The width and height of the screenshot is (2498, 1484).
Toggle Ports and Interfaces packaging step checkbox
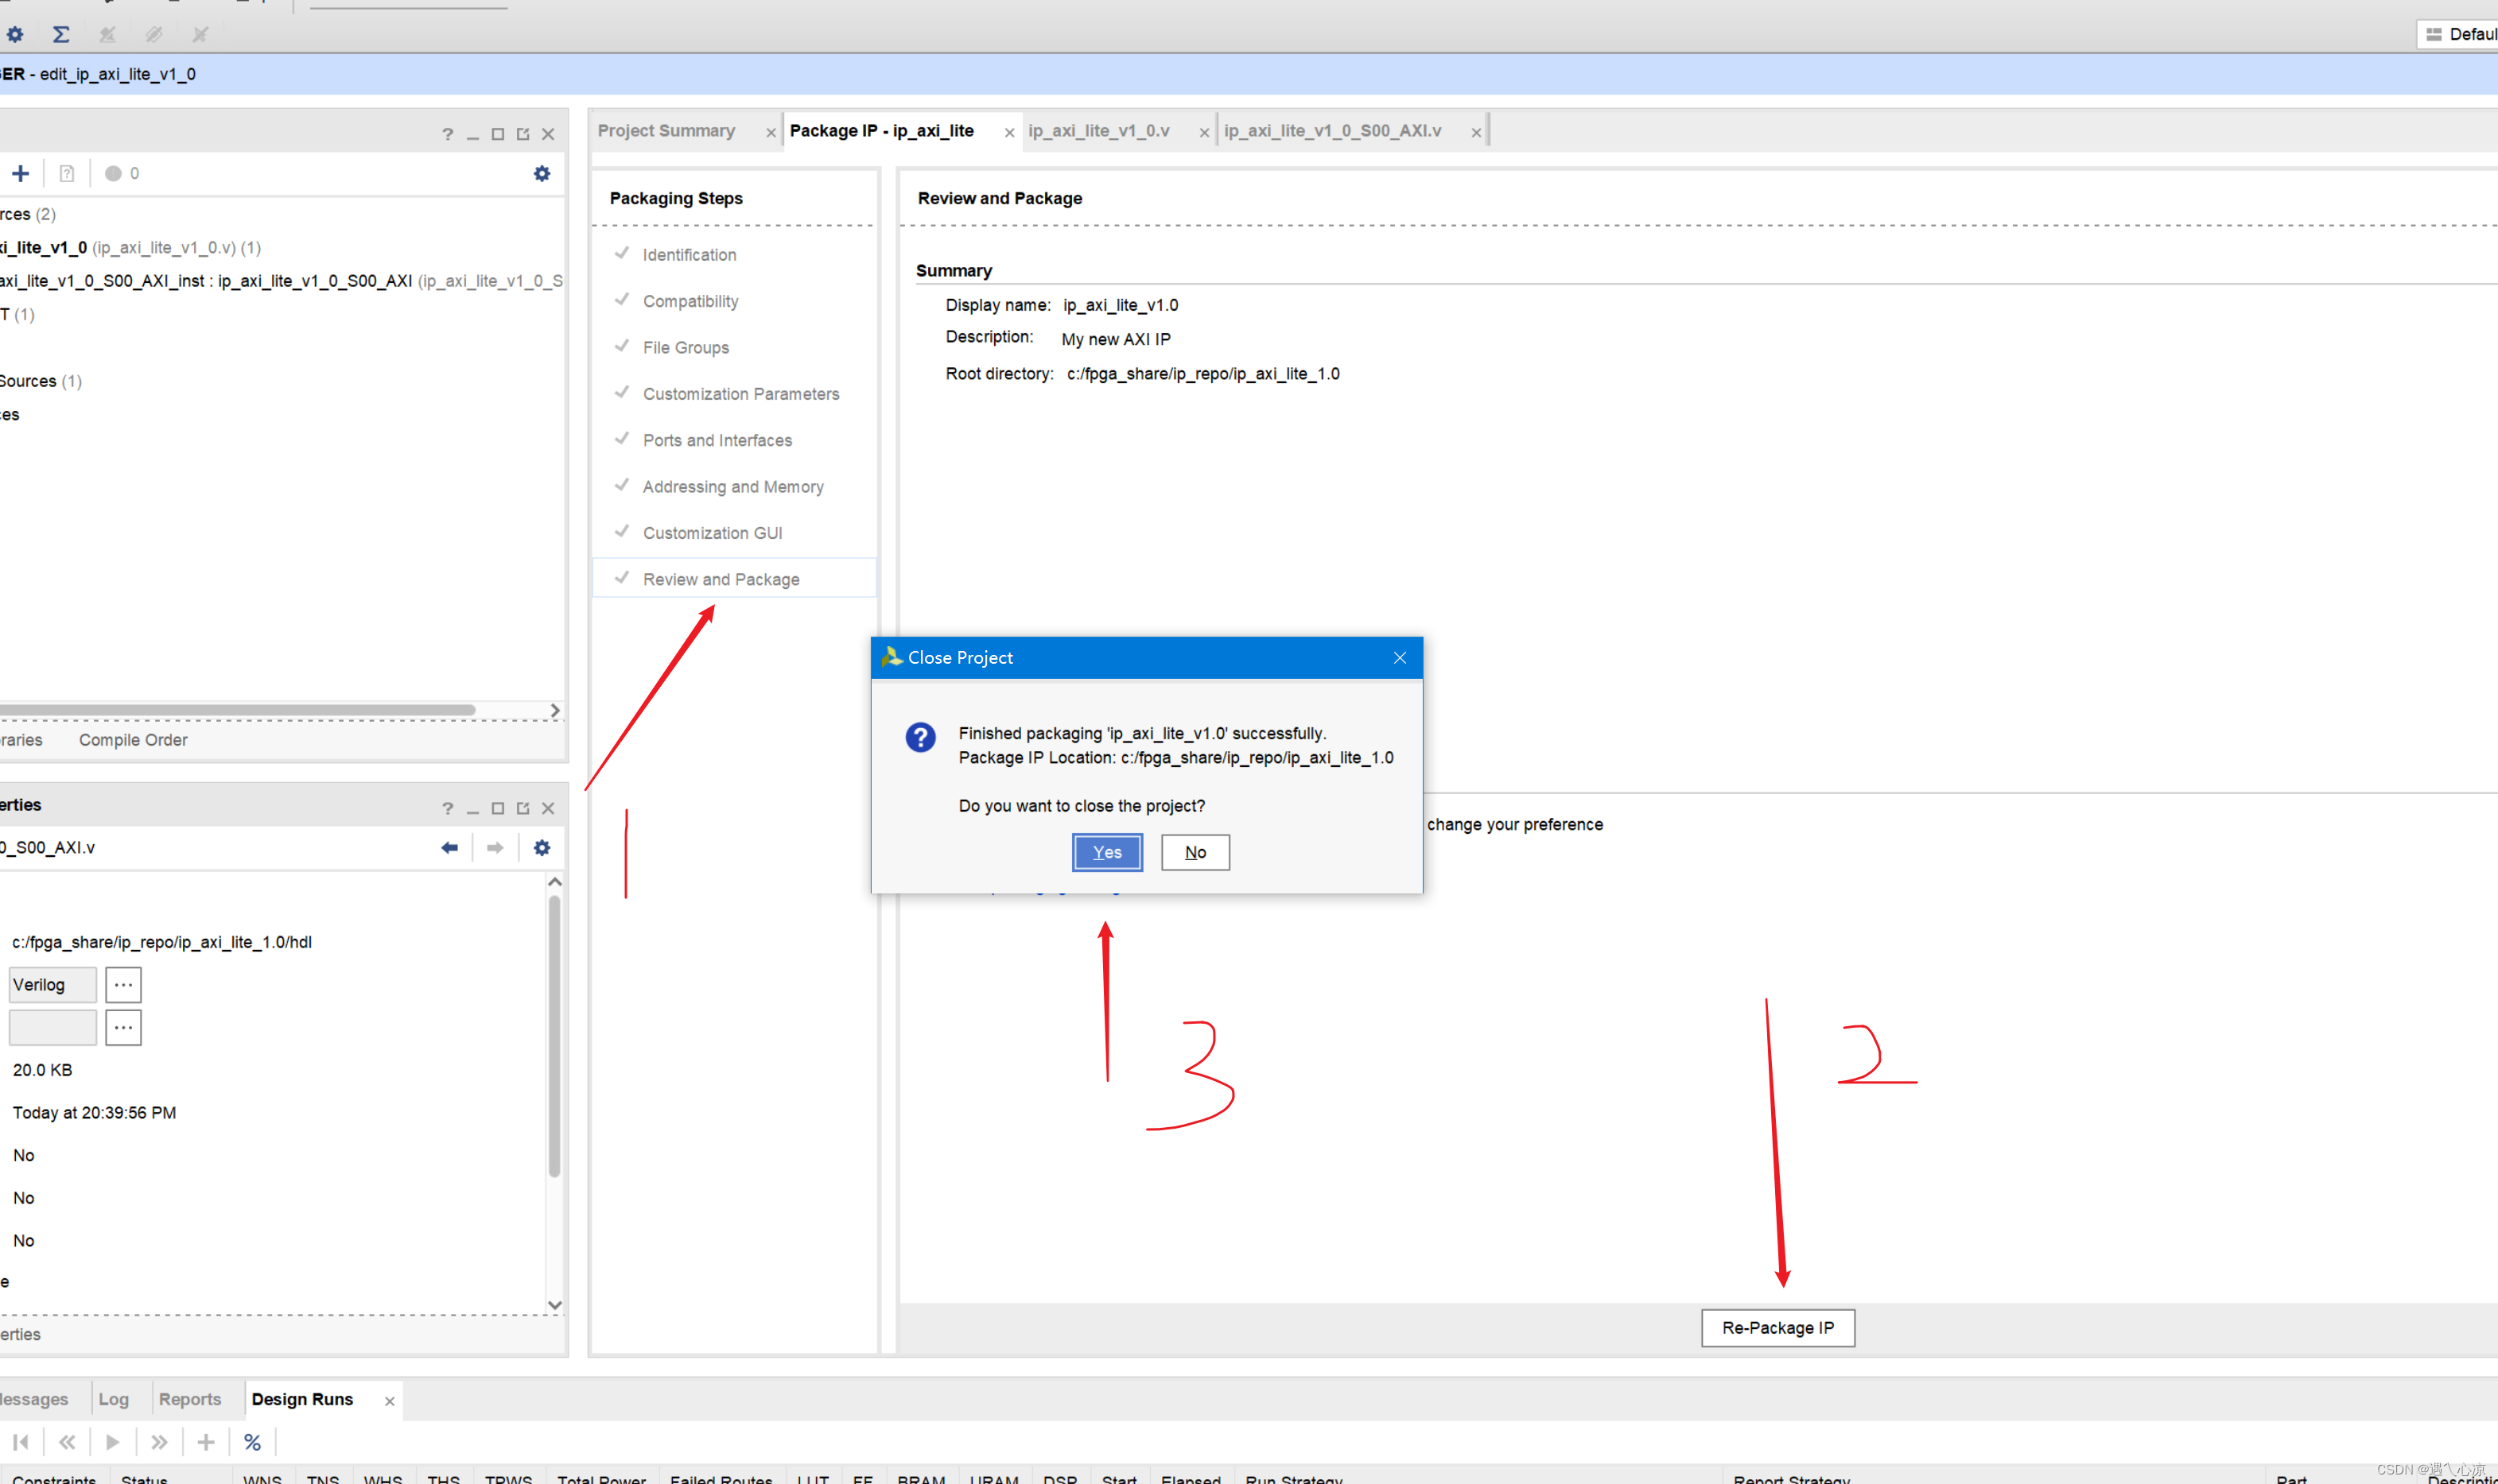pyautogui.click(x=624, y=440)
